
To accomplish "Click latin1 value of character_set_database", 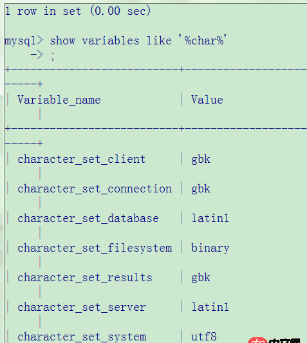I will (x=210, y=218).
